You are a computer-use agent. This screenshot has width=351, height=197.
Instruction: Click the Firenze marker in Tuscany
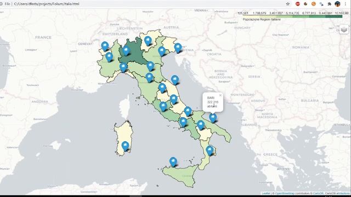pos(149,78)
